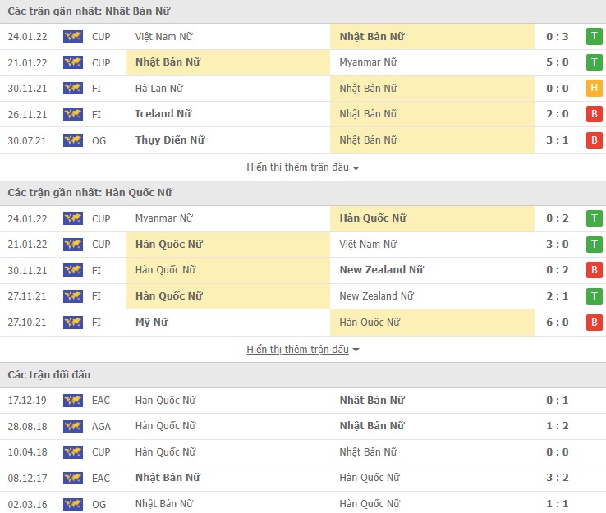Click the world icon beside the 30.07.21 OG match
This screenshot has width=606, height=513.
coord(73,140)
